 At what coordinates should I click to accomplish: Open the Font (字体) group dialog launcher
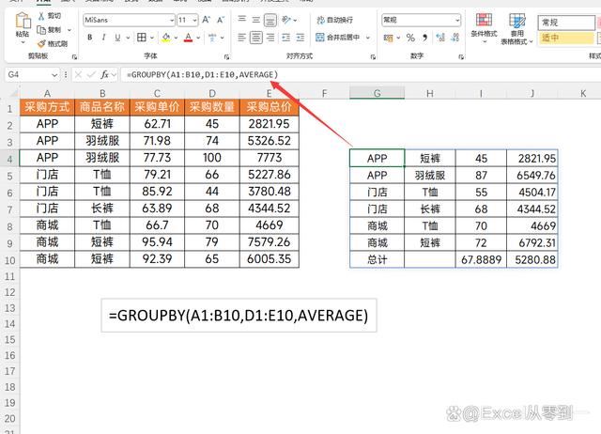[226, 56]
